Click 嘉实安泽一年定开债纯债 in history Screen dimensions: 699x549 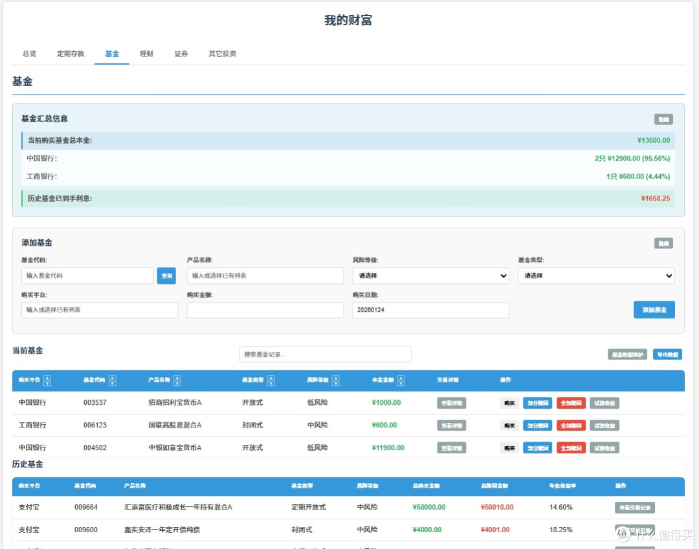[162, 530]
